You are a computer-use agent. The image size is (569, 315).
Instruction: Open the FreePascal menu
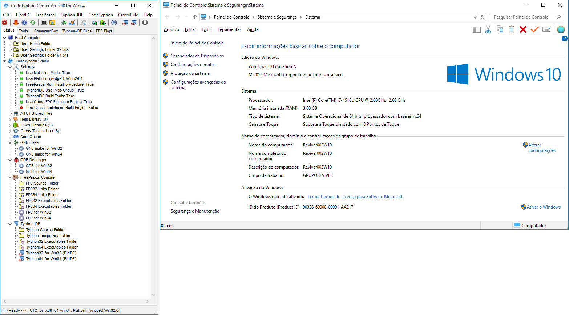point(45,15)
